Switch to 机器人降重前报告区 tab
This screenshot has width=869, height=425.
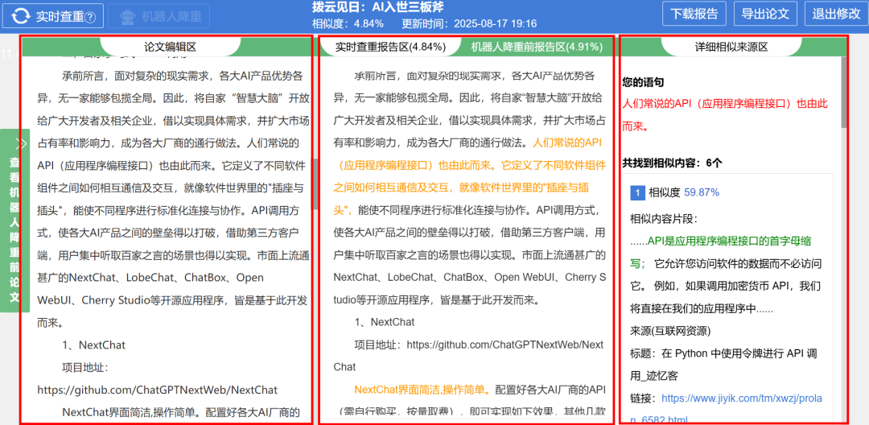[x=537, y=47]
